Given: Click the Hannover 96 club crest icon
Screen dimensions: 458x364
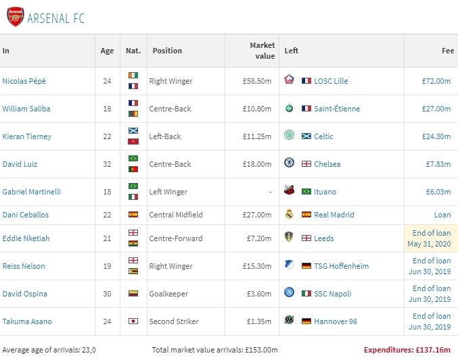Looking at the screenshot, I should [290, 321].
